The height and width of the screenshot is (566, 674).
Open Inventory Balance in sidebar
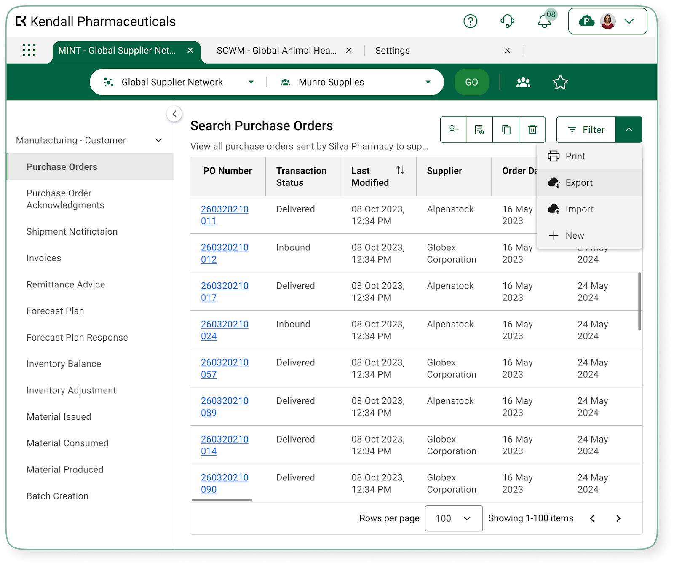click(64, 364)
